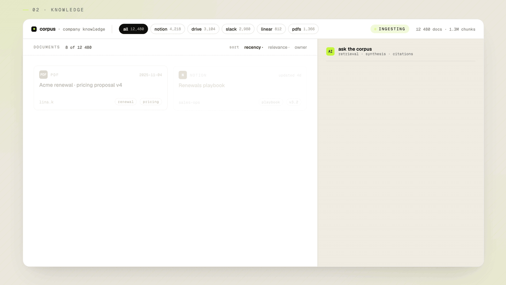The width and height of the screenshot is (506, 285).
Task: Filter documents by drive source
Action: click(203, 29)
